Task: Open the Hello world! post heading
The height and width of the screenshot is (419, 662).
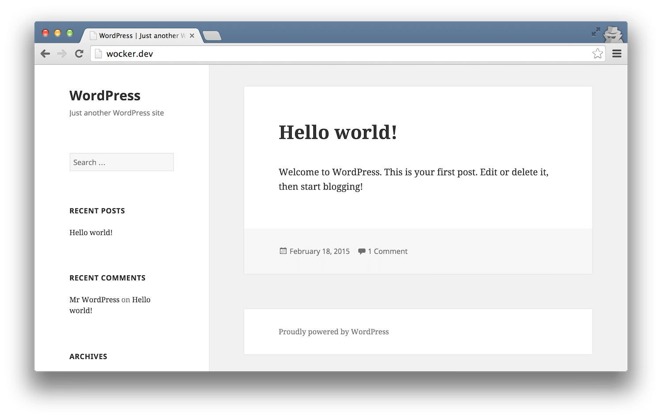Action: [338, 132]
